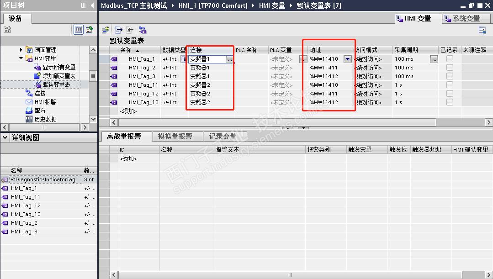Toggle logged checkbox for HMI_Tag_3
The image size is (493, 279).
tap(450, 76)
